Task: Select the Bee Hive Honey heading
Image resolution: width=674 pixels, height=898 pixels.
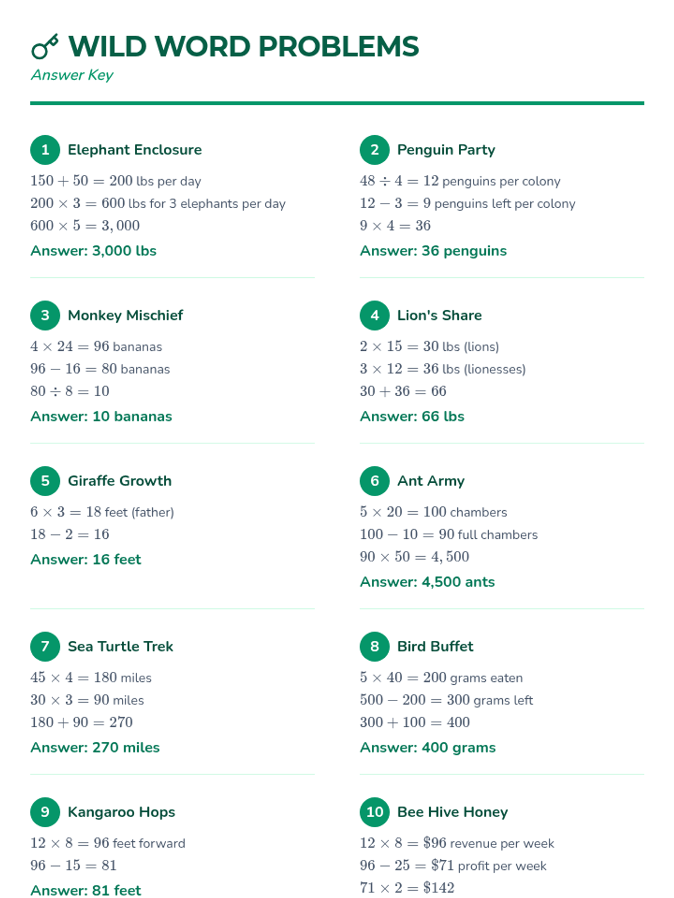Action: click(x=453, y=812)
